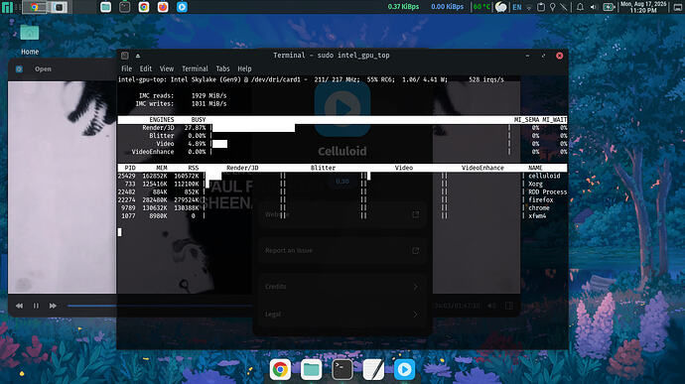
Task: Click the ENGINES header label in Terminal
Action: (x=162, y=120)
